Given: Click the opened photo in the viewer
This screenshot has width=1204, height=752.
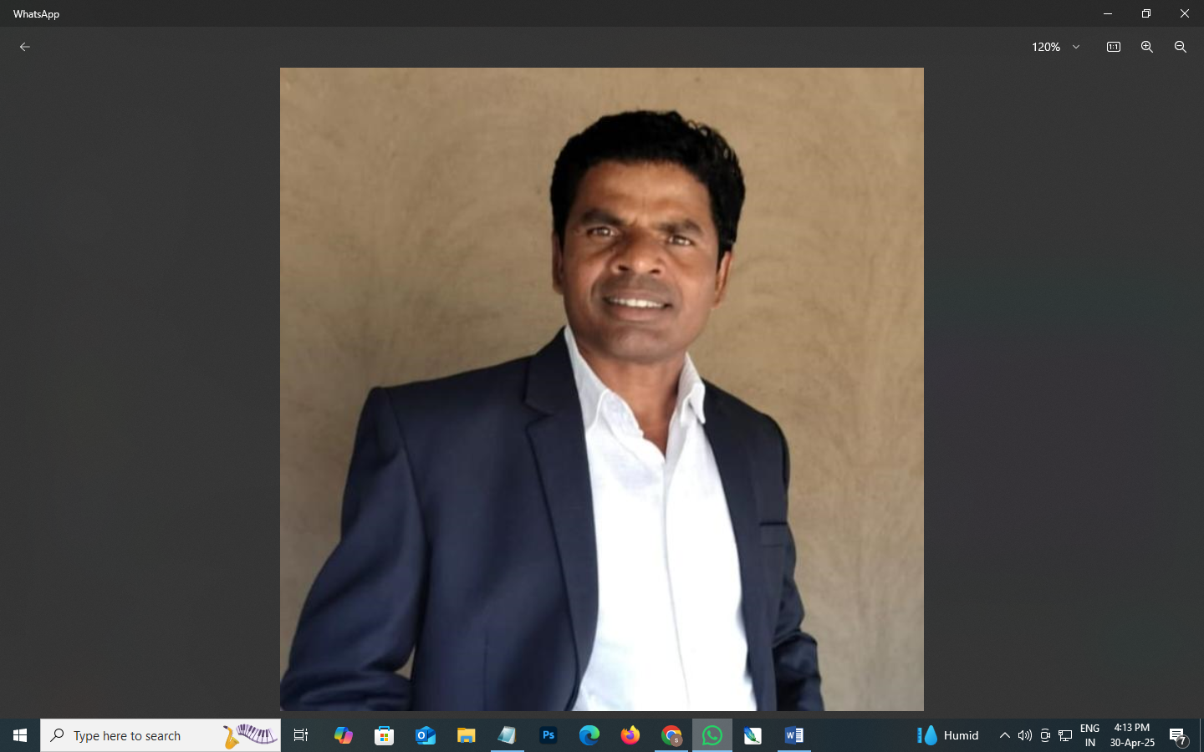Looking at the screenshot, I should tap(601, 389).
